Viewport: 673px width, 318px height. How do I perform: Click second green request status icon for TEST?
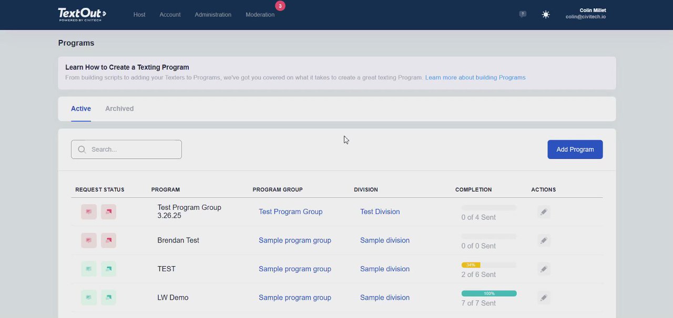(108, 269)
